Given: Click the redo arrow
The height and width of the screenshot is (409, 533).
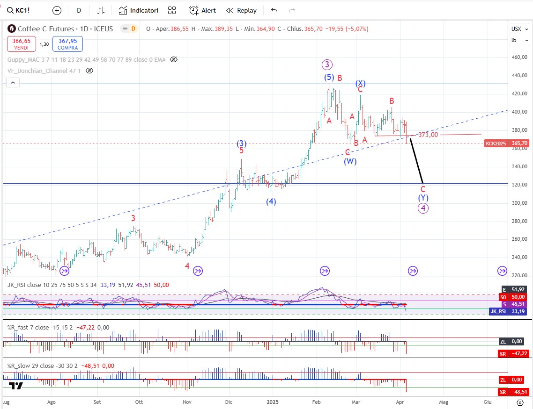Looking at the screenshot, I should coord(292,10).
